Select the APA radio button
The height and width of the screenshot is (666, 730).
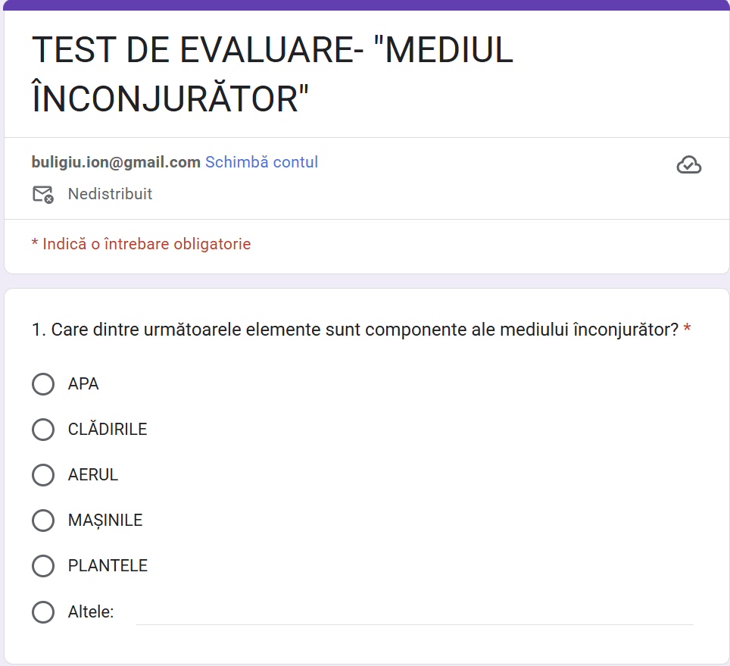point(43,384)
